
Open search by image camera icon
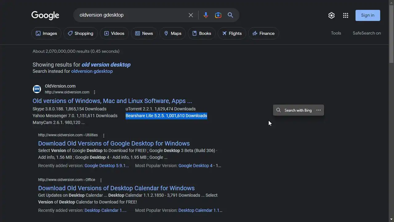[x=218, y=15]
